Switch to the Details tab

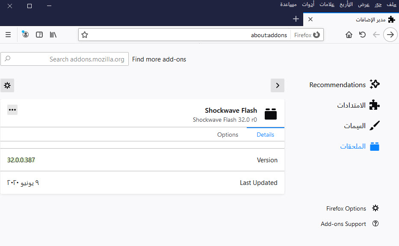tap(266, 135)
